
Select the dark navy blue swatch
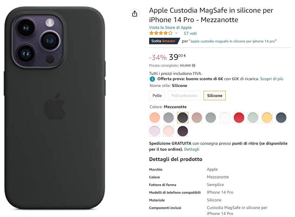click(281, 118)
